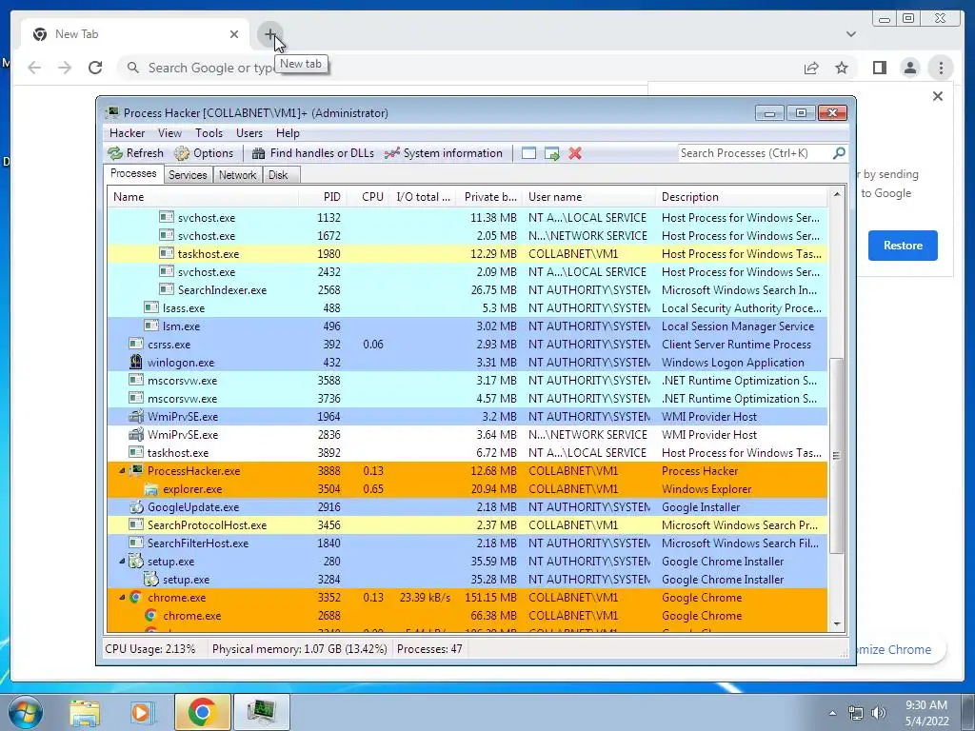Open System information graph icon
Screen dimensions: 975x731
tap(391, 153)
